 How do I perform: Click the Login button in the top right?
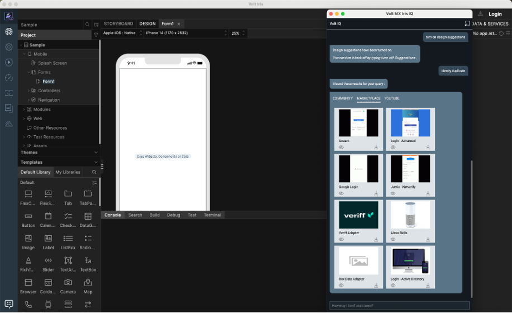495,14
